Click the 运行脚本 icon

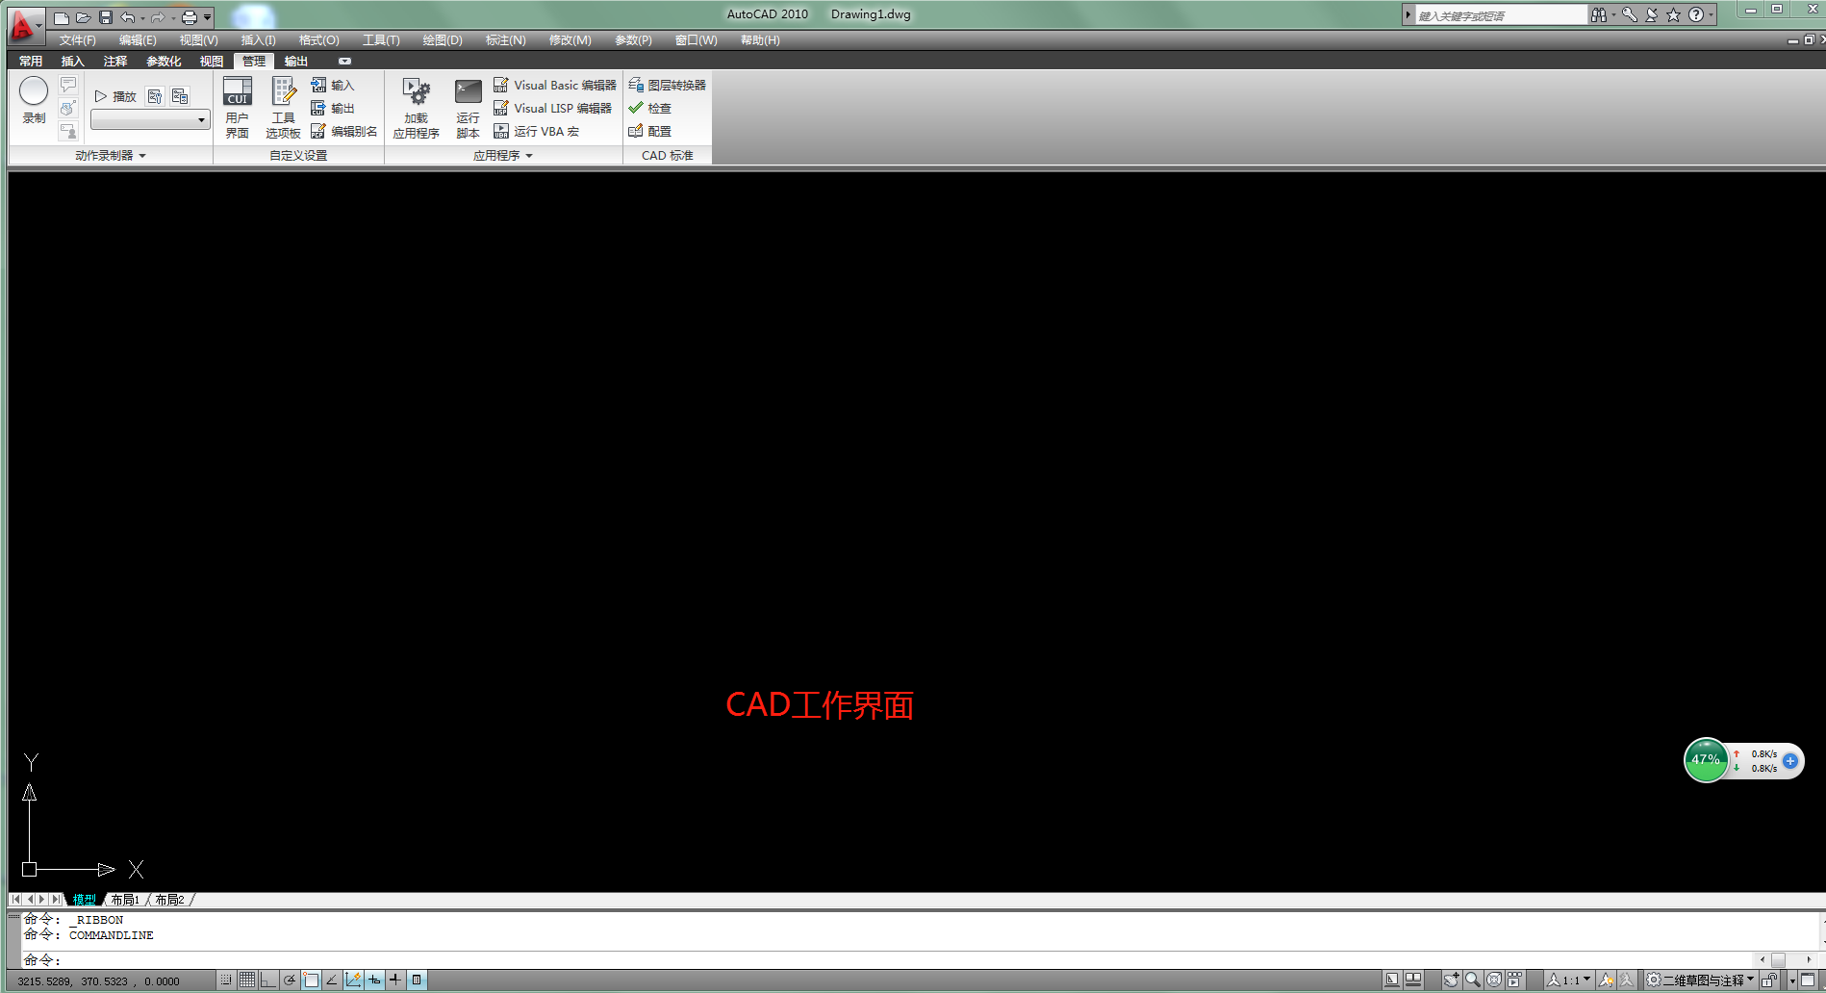click(x=468, y=108)
